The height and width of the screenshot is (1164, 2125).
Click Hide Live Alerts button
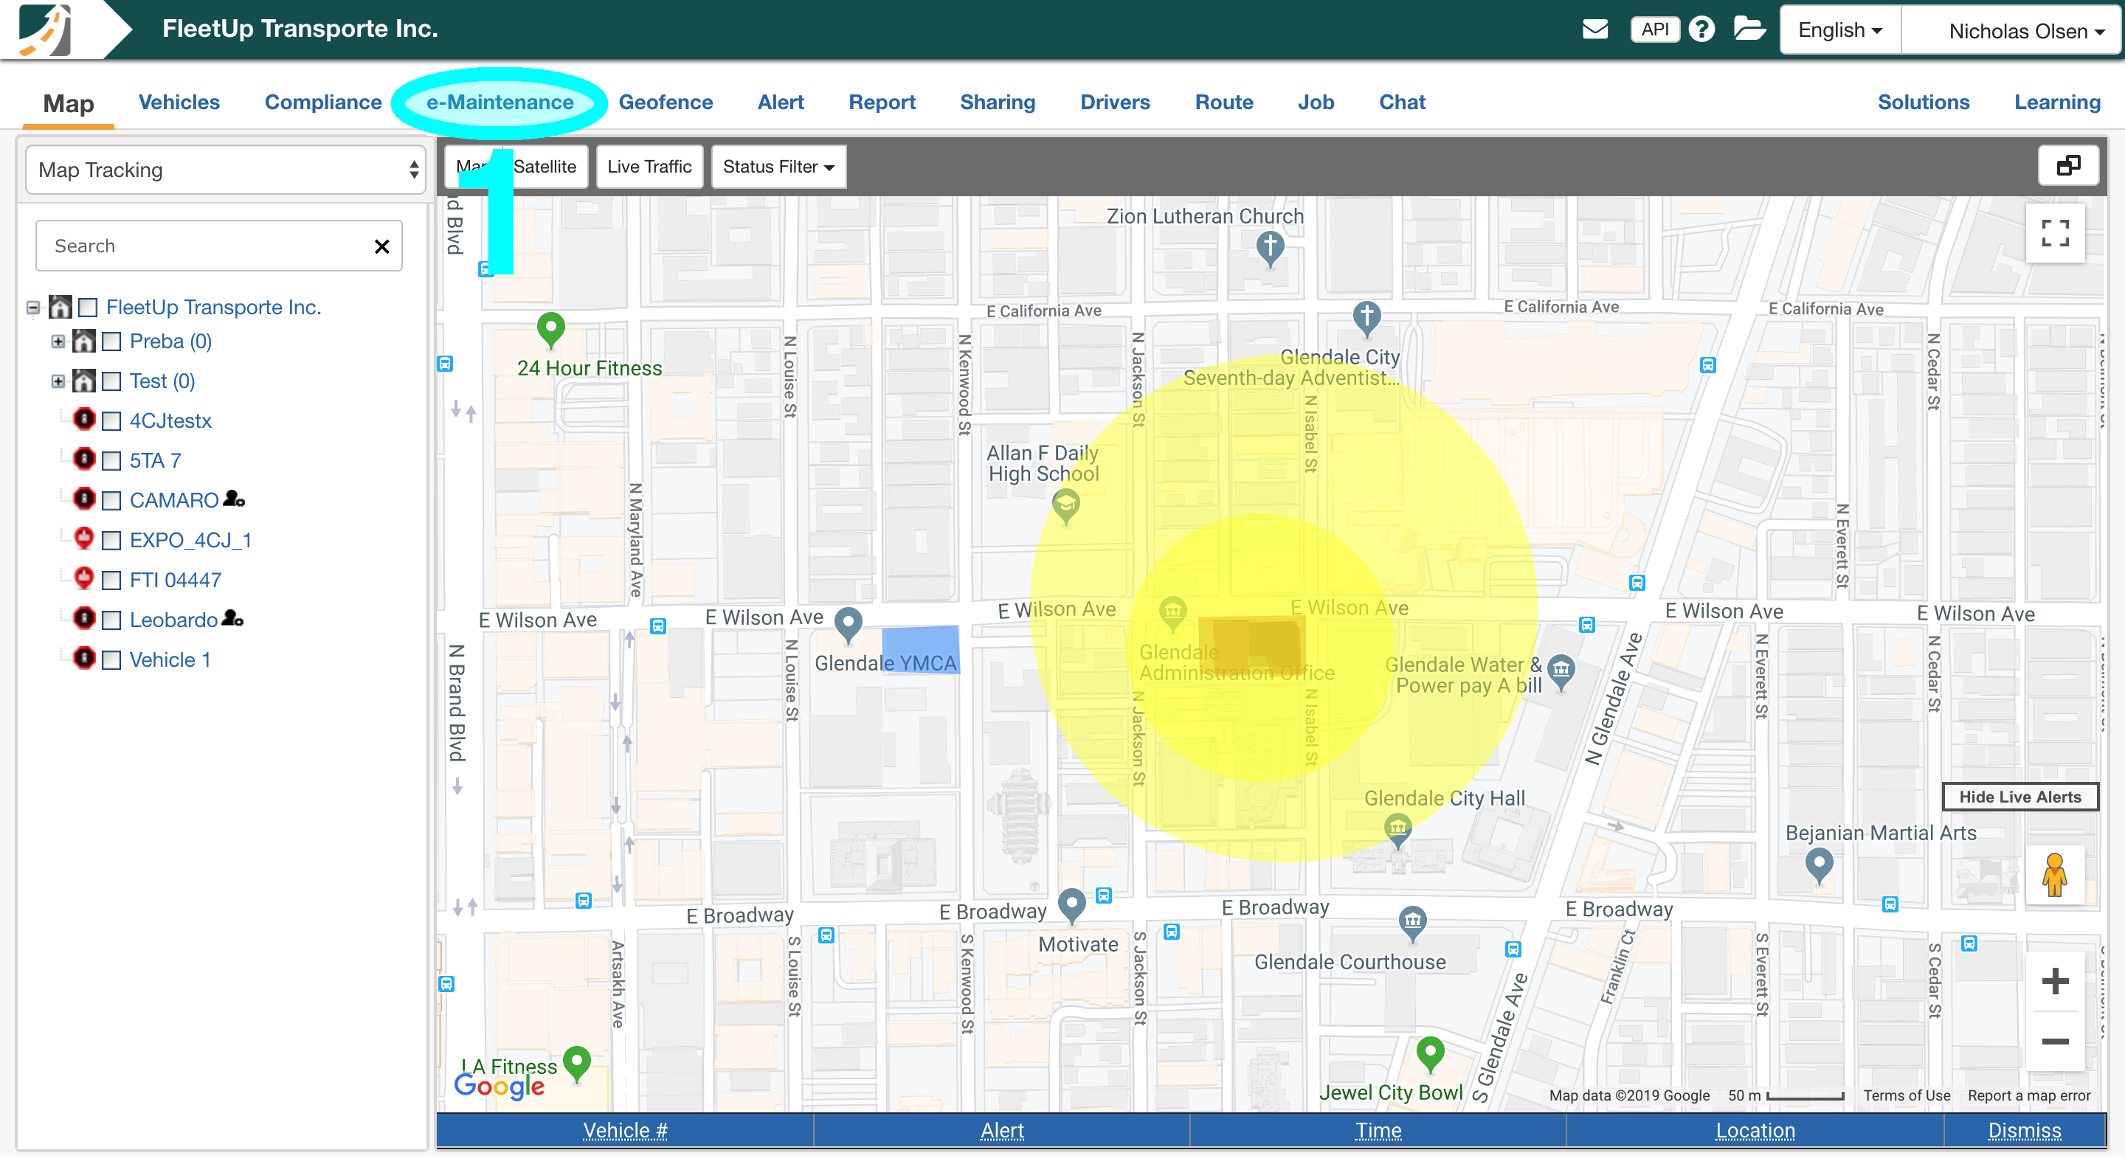tap(2019, 797)
